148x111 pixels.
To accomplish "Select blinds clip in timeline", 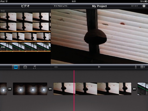I will click(x=92, y=89).
